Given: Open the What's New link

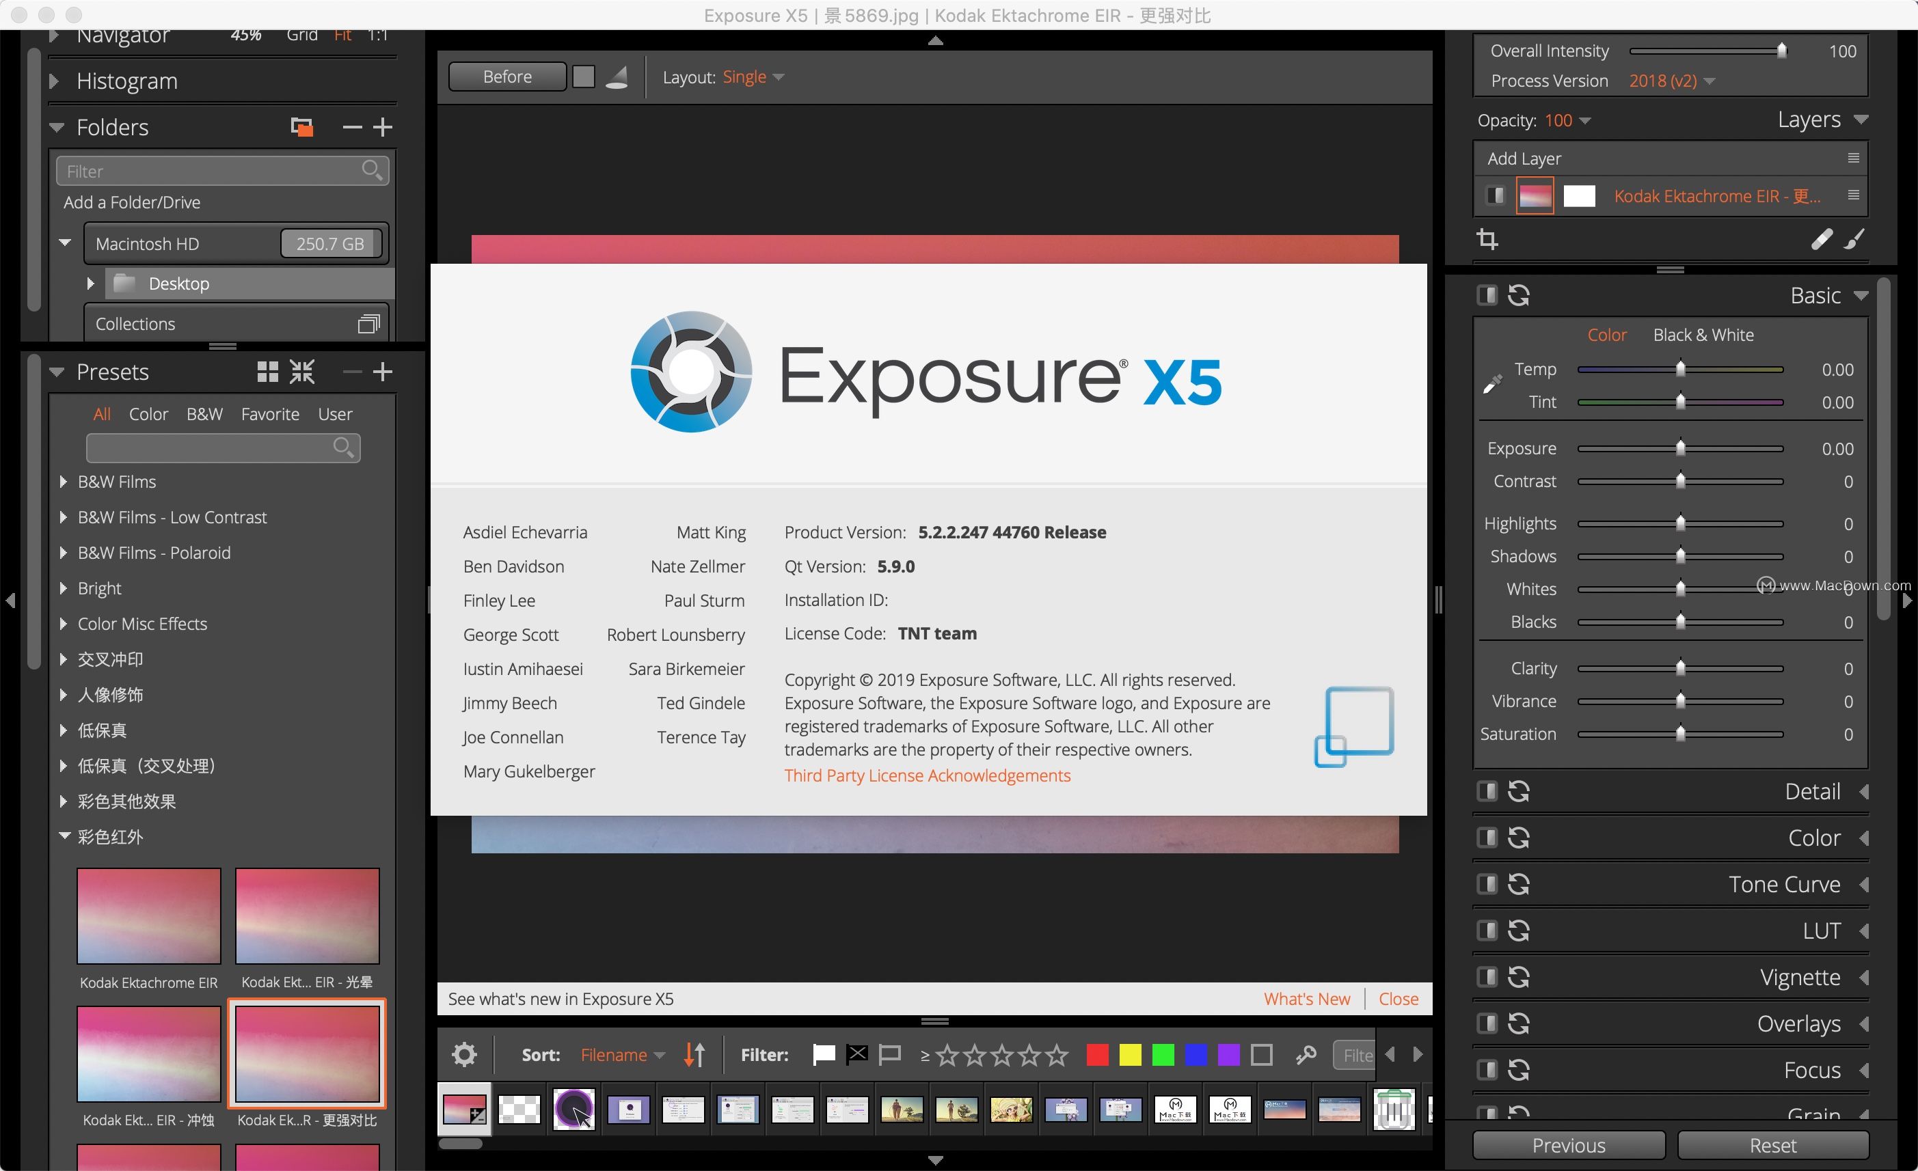Looking at the screenshot, I should click(1306, 998).
